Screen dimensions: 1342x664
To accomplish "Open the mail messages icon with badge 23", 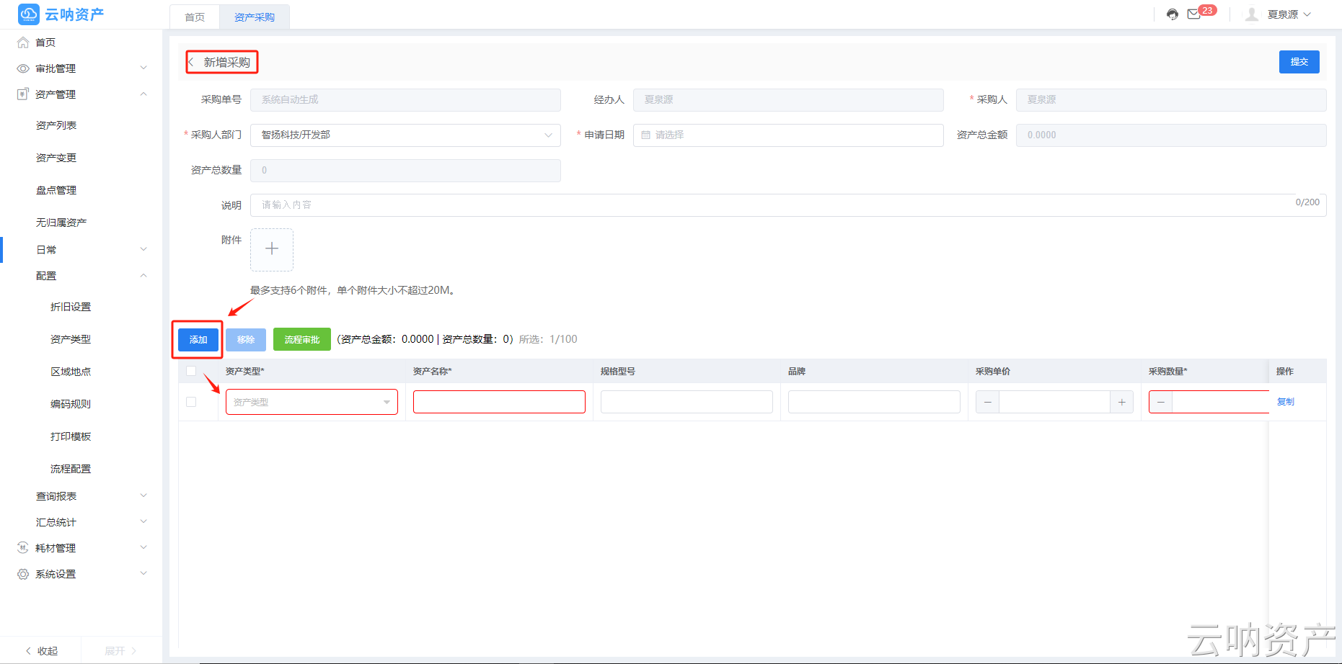I will (x=1194, y=14).
